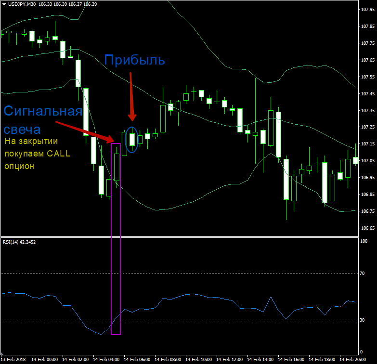Click the 13 Feb 2018 date on time axis

[x=14, y=359]
